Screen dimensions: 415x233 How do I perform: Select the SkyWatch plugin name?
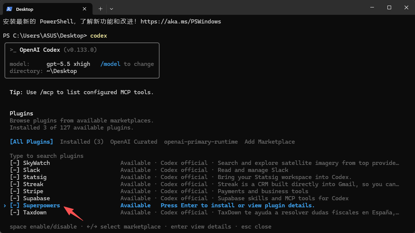[37, 163]
